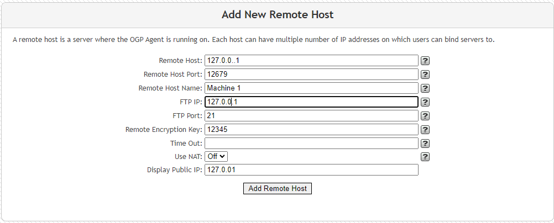Focus the Remote Host Port field

pyautogui.click(x=312, y=74)
